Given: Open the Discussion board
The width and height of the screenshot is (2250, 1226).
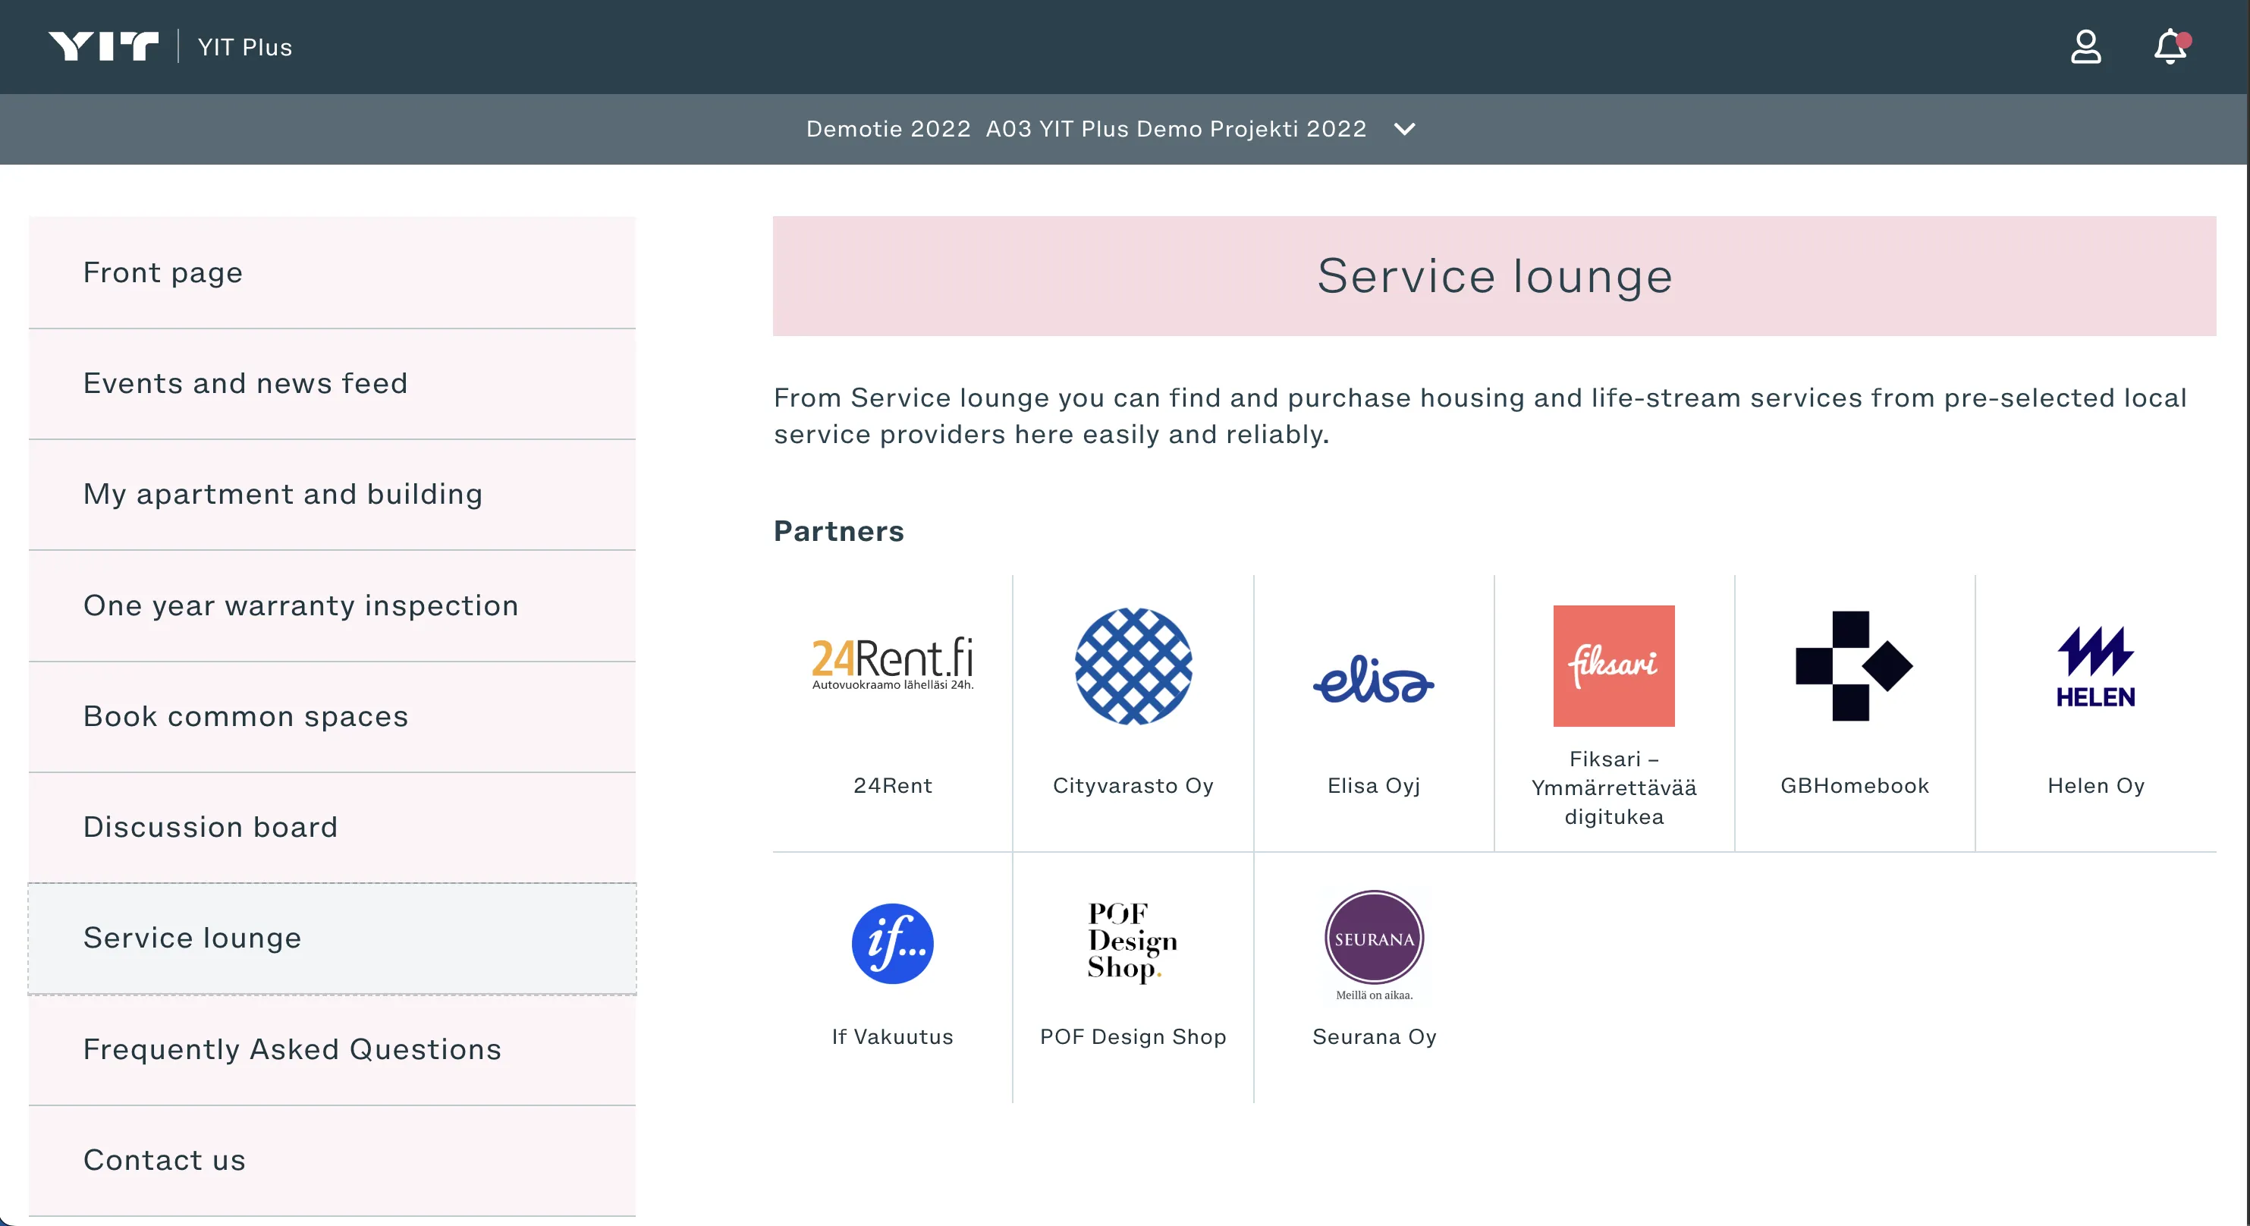Looking at the screenshot, I should pos(332,828).
